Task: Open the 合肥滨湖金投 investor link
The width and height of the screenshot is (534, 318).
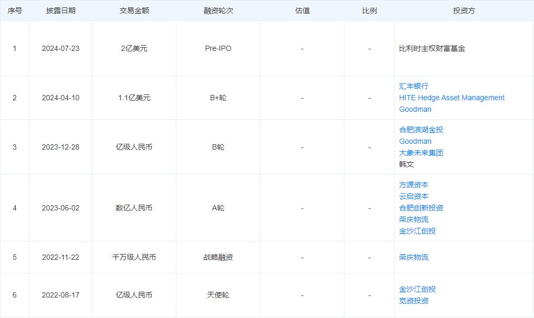Action: 421,130
